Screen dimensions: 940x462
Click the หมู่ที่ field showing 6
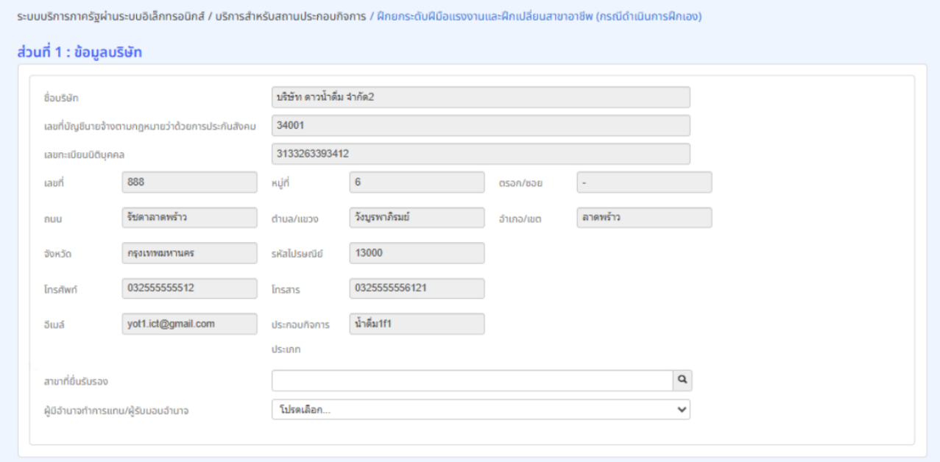(417, 182)
